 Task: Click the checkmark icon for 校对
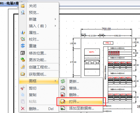tap(23, 39)
